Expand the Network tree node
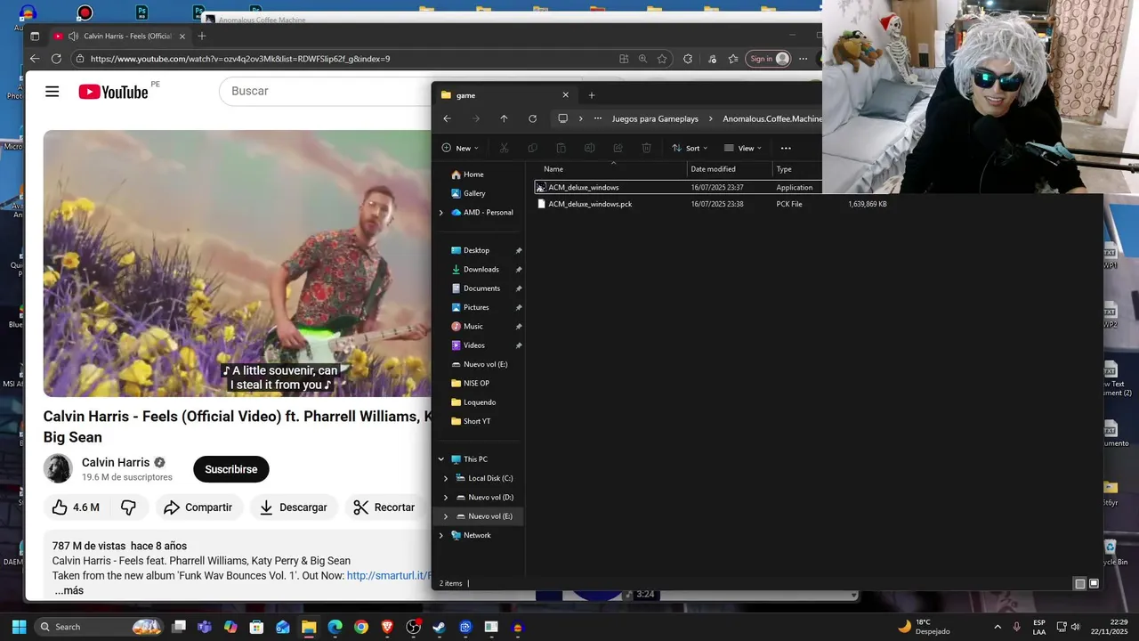Screen dimensions: 1139x641 [440, 535]
